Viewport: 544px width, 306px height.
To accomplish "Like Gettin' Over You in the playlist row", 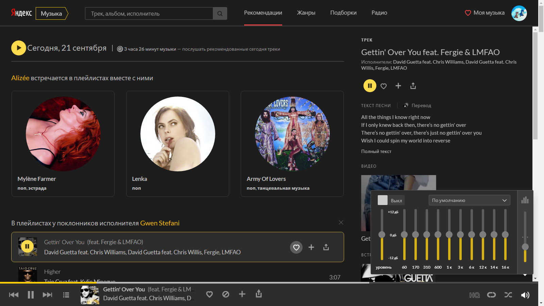I will tap(296, 247).
